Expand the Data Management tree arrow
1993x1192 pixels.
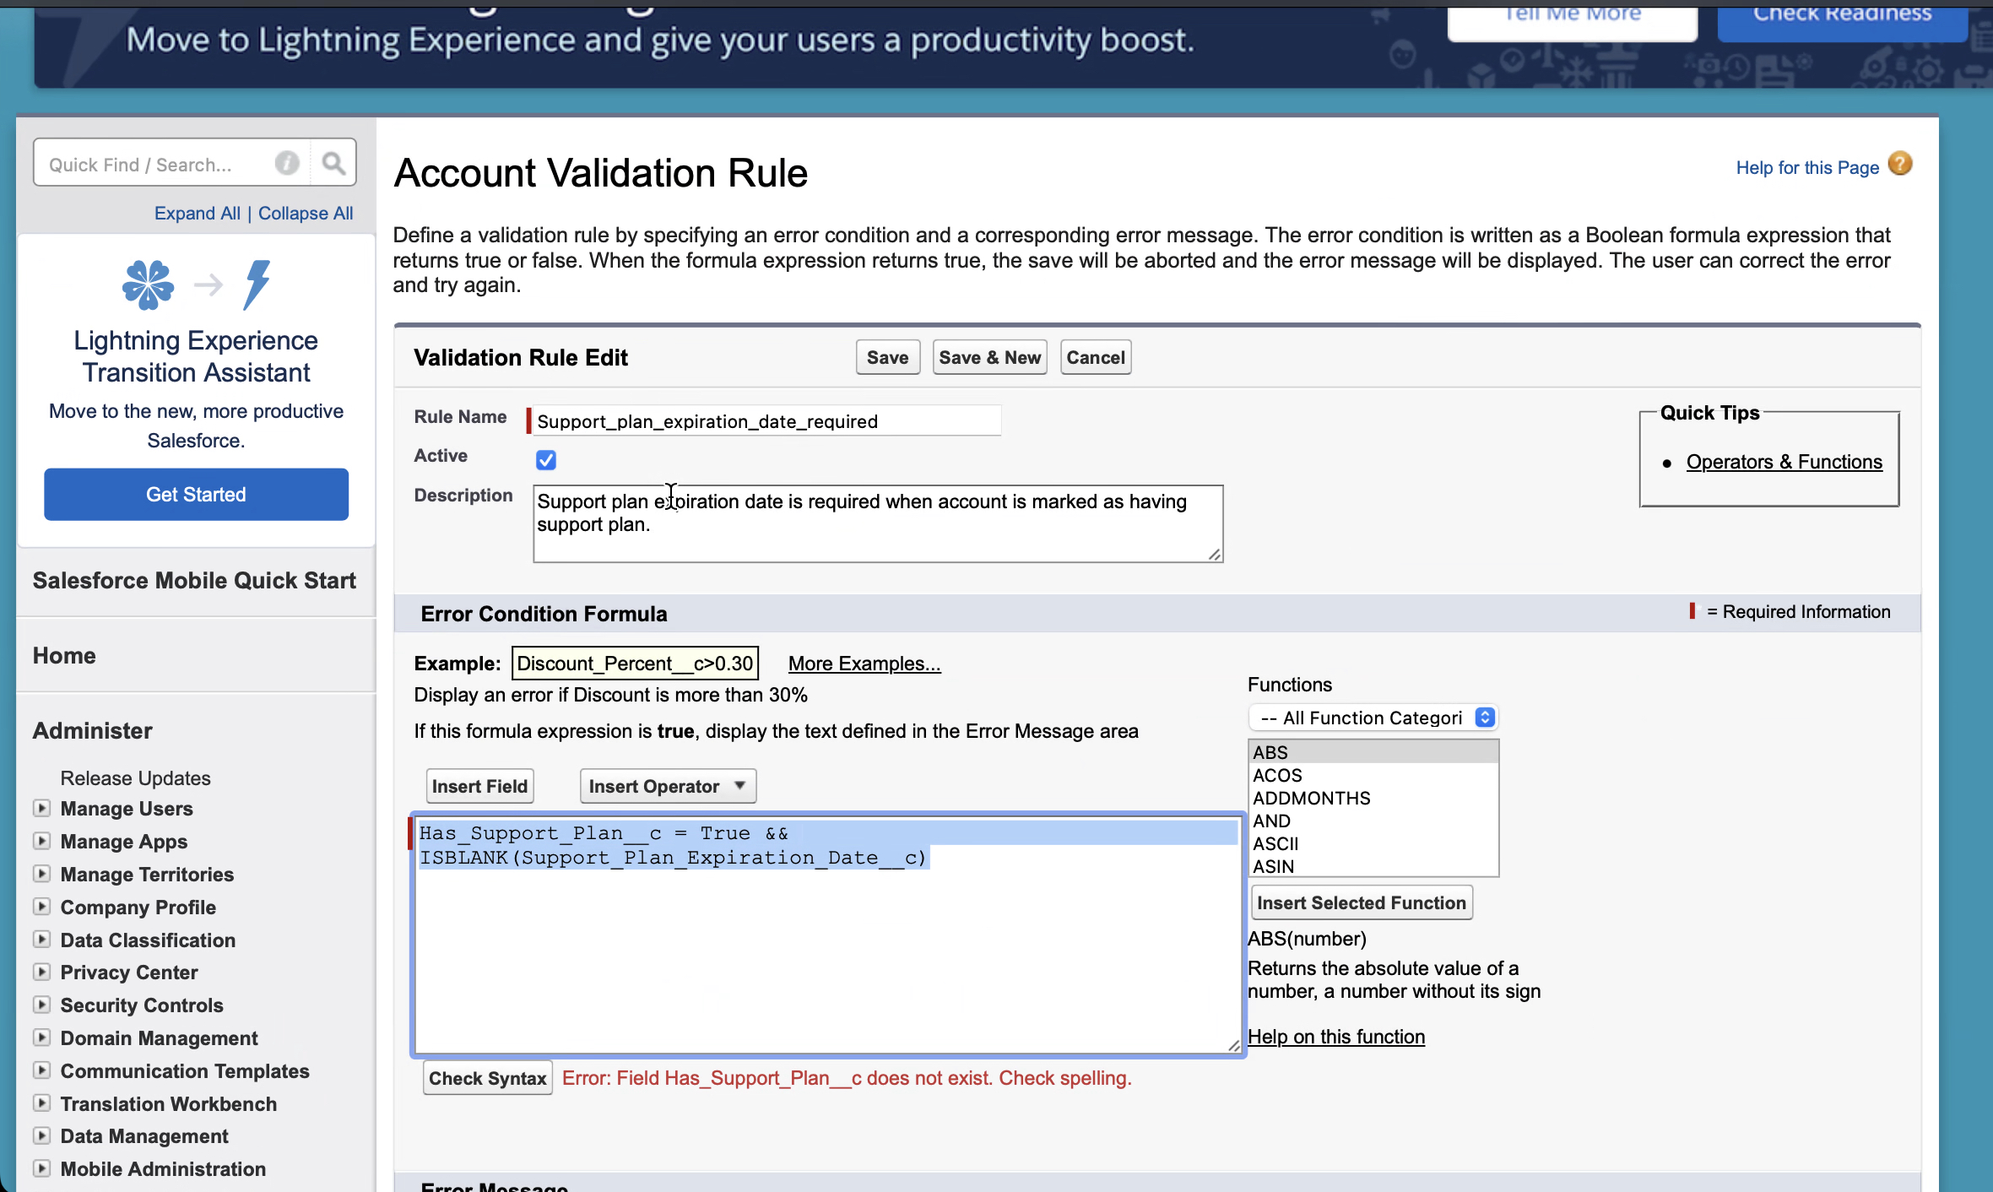click(41, 1135)
